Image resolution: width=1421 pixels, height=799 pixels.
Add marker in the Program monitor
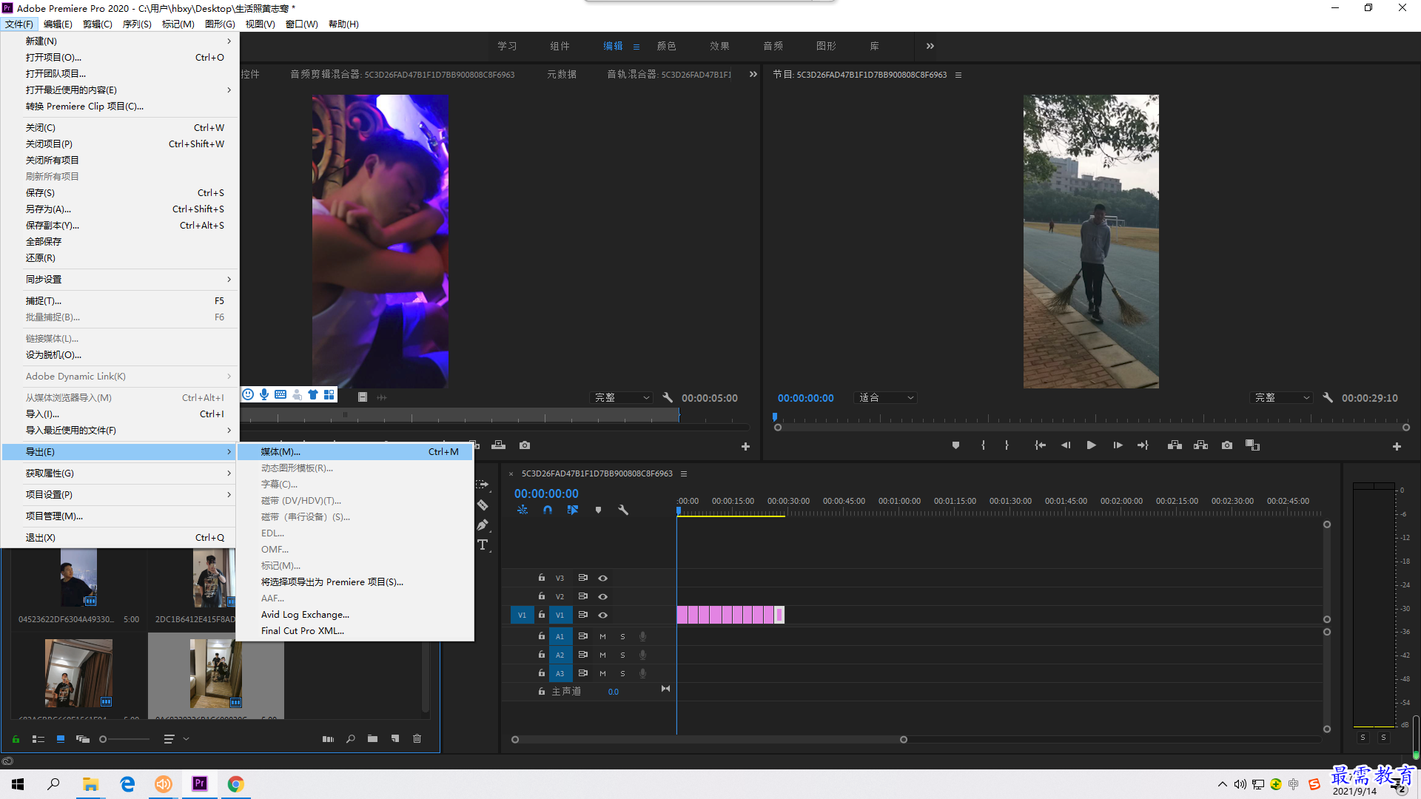click(955, 445)
